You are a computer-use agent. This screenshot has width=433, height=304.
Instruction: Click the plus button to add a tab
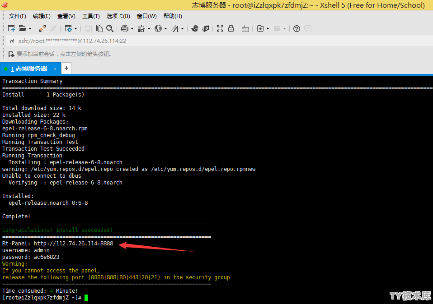66,68
